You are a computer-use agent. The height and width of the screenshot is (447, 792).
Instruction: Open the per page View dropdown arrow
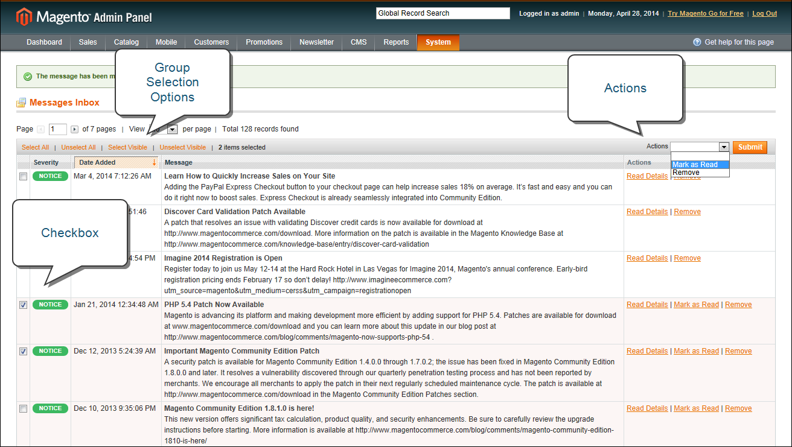(x=172, y=129)
